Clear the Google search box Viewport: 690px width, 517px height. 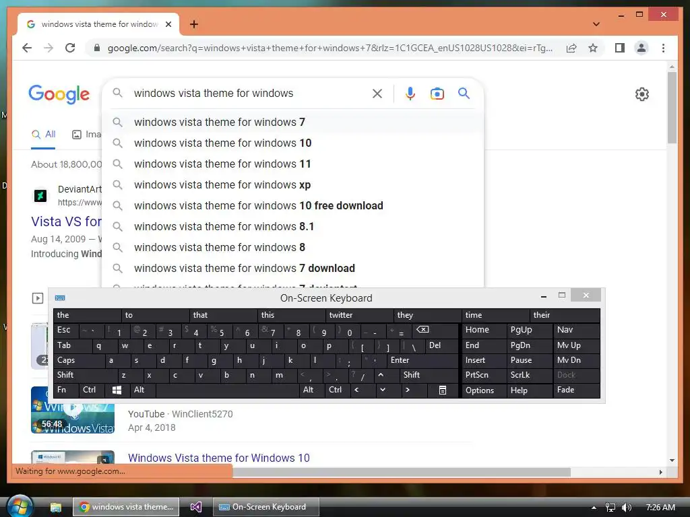click(377, 93)
